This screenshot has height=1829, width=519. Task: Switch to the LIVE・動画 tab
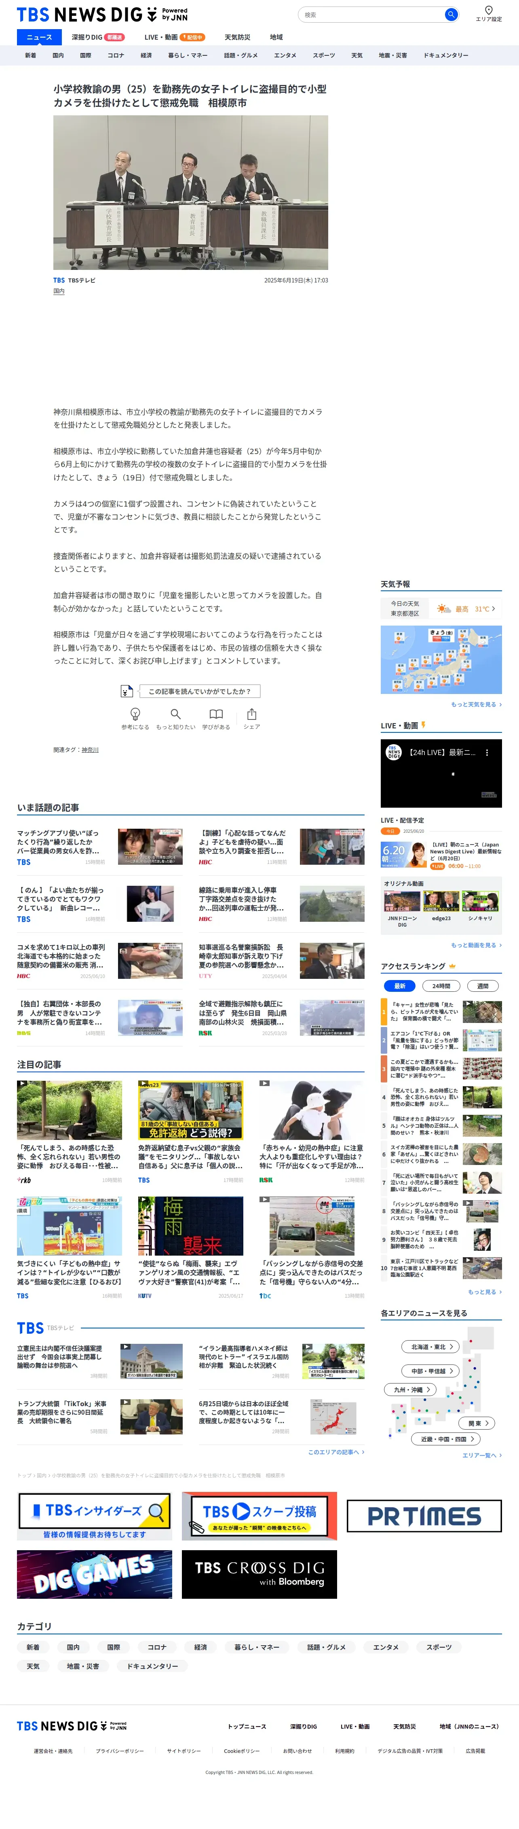[175, 37]
